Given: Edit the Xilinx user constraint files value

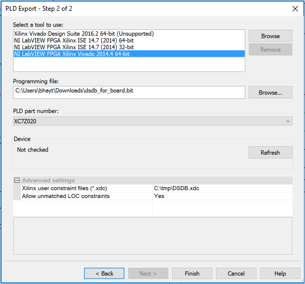Looking at the screenshot, I should coord(223,188).
